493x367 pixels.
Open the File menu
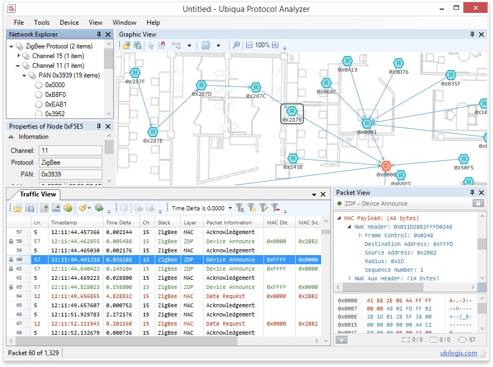(18, 23)
